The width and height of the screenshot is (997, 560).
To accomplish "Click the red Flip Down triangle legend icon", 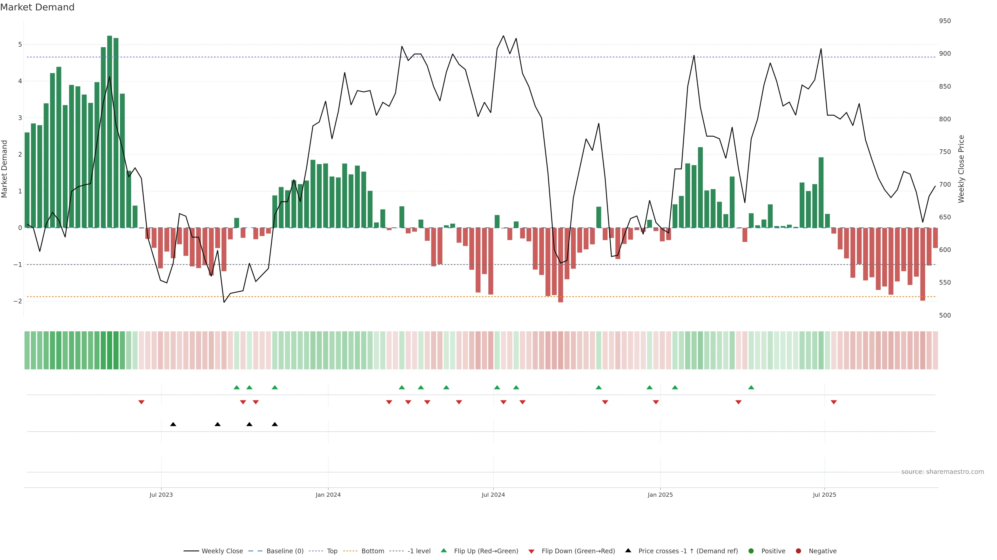I will (x=531, y=551).
